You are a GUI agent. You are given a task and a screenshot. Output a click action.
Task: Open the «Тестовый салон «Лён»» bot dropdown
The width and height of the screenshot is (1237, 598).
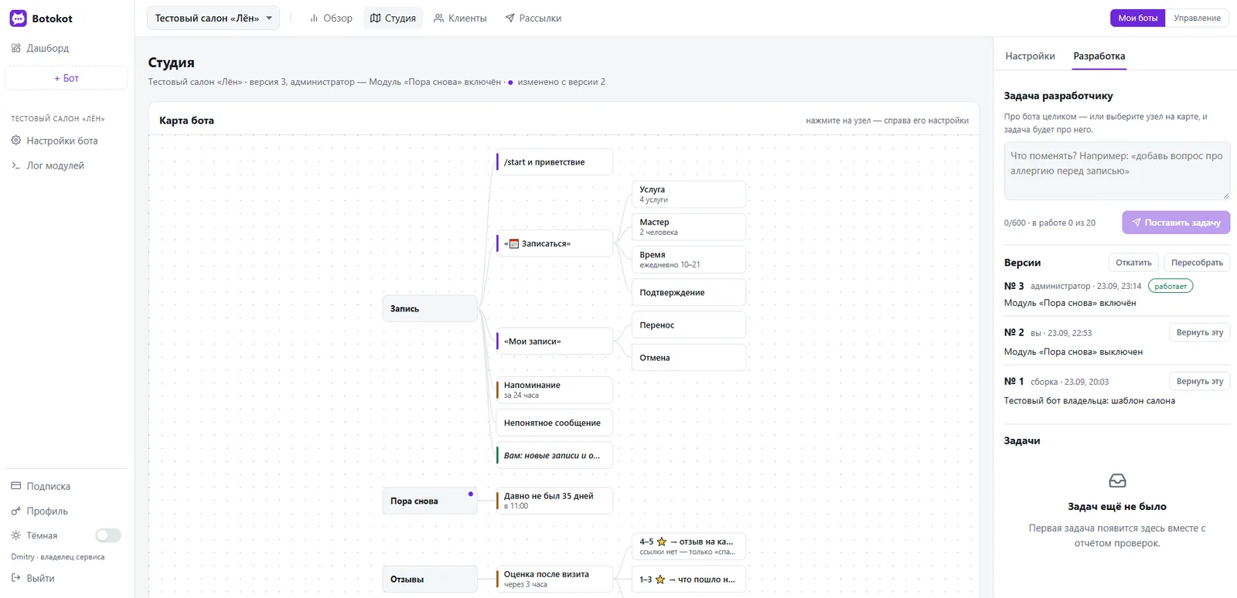click(x=213, y=18)
